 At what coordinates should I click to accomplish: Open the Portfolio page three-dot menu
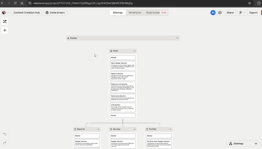coord(170,129)
